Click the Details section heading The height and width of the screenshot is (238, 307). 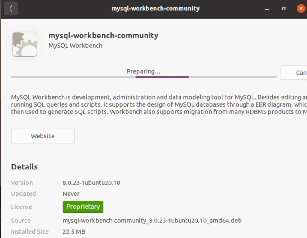click(x=24, y=167)
